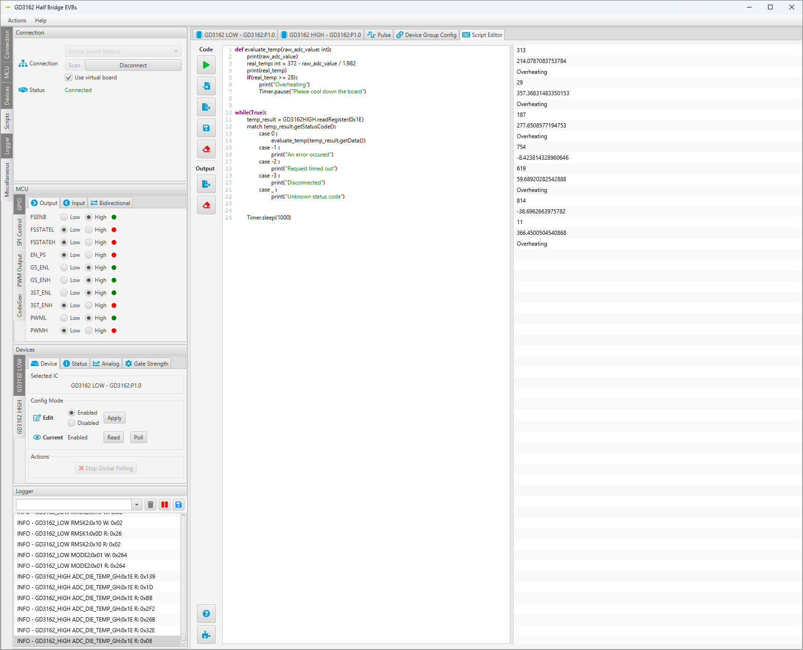Save the log with blue disk icon
This screenshot has height=650, width=803.
(178, 504)
